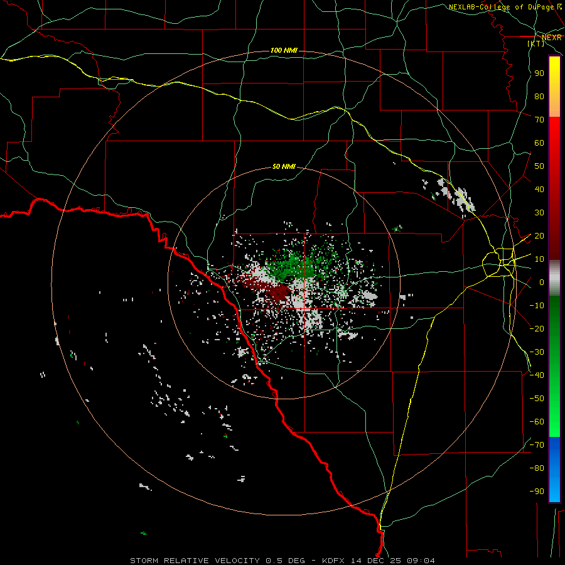Click the NEXR label above the scale
This screenshot has height=565, width=565.
[551, 38]
